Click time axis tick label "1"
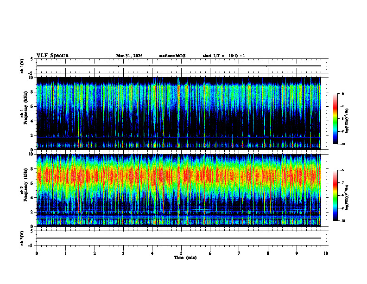 coord(65,253)
